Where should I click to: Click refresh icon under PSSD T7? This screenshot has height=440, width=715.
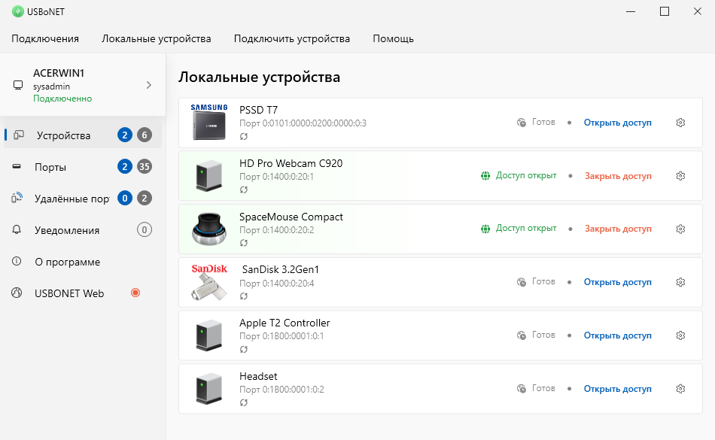coord(244,136)
